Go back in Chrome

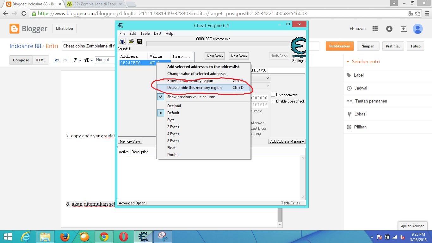(5, 14)
